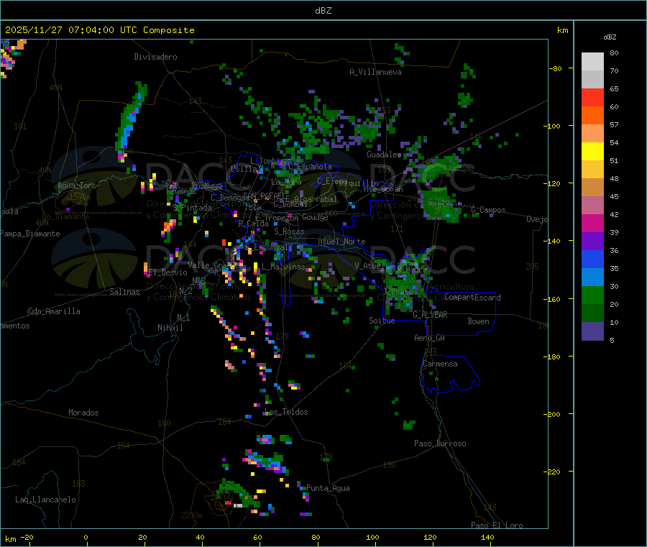Click the bottom-axis tick label 0

pos(86,537)
